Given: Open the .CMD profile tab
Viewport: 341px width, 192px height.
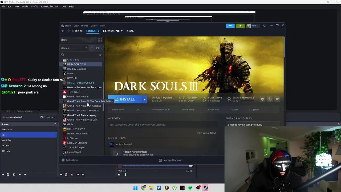Looking at the screenshot, I should [131, 31].
